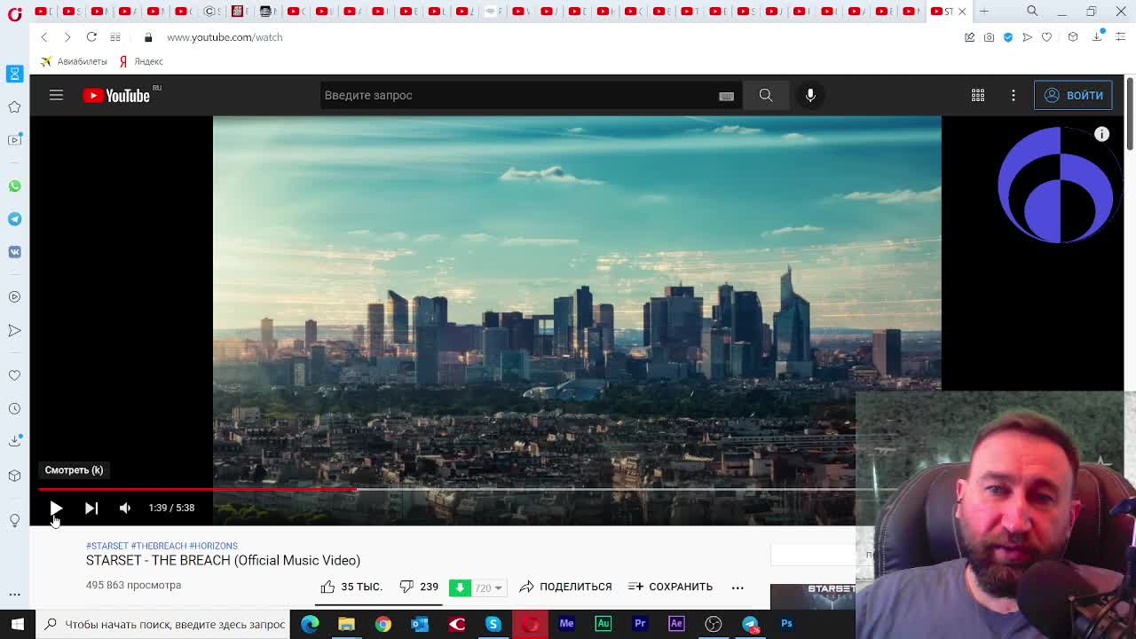Open the Яндекс bookmark

pyautogui.click(x=141, y=61)
